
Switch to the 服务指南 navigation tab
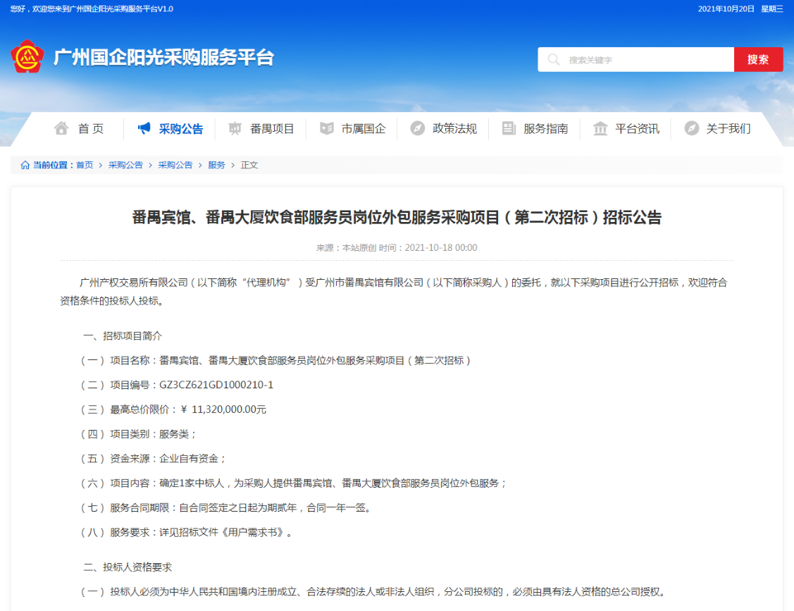pyautogui.click(x=546, y=129)
